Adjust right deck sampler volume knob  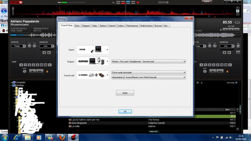[238, 46]
